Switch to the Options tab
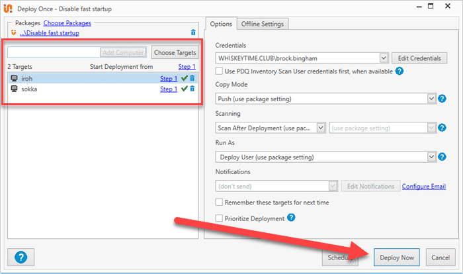 point(221,24)
